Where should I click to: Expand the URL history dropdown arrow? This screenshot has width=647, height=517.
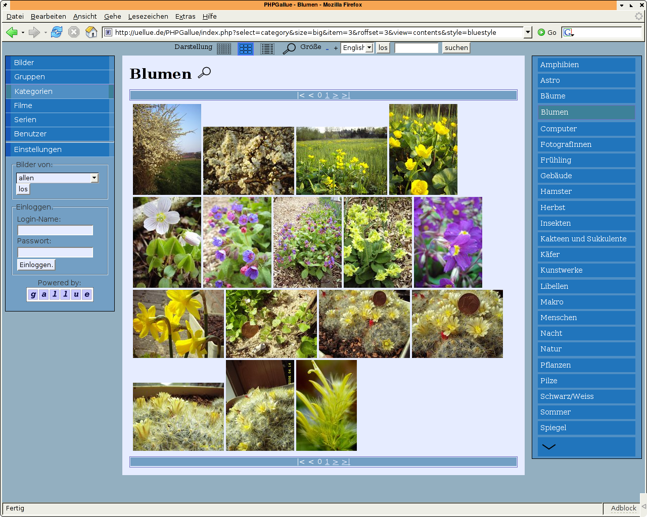528,32
